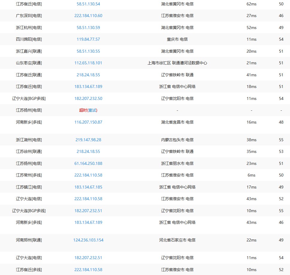Click IP address 182.207.232.50

(x=88, y=98)
